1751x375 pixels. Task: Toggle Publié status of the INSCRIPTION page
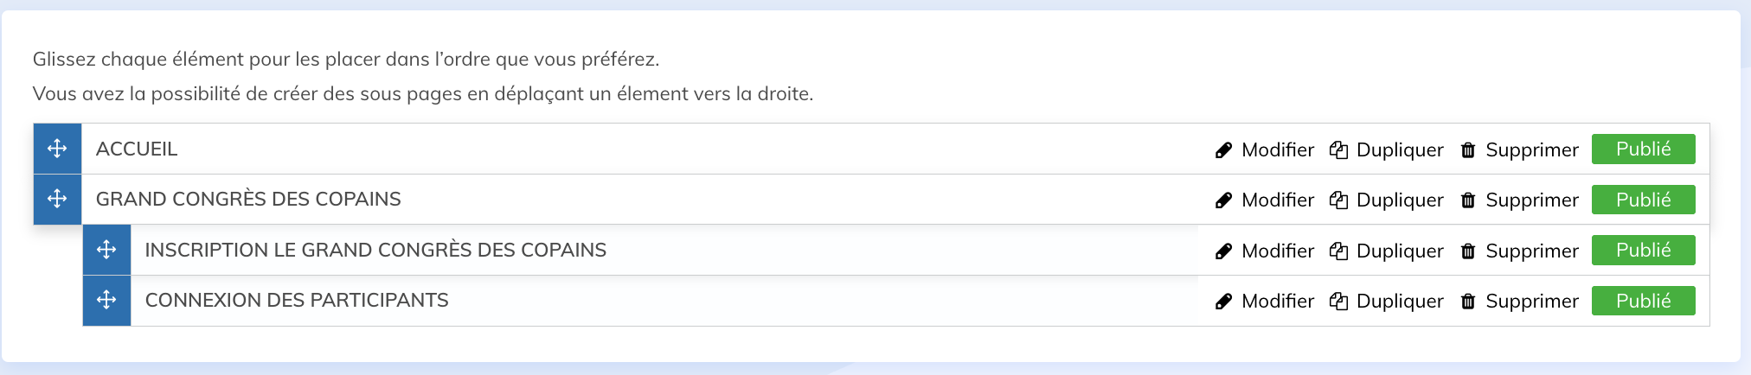point(1643,250)
